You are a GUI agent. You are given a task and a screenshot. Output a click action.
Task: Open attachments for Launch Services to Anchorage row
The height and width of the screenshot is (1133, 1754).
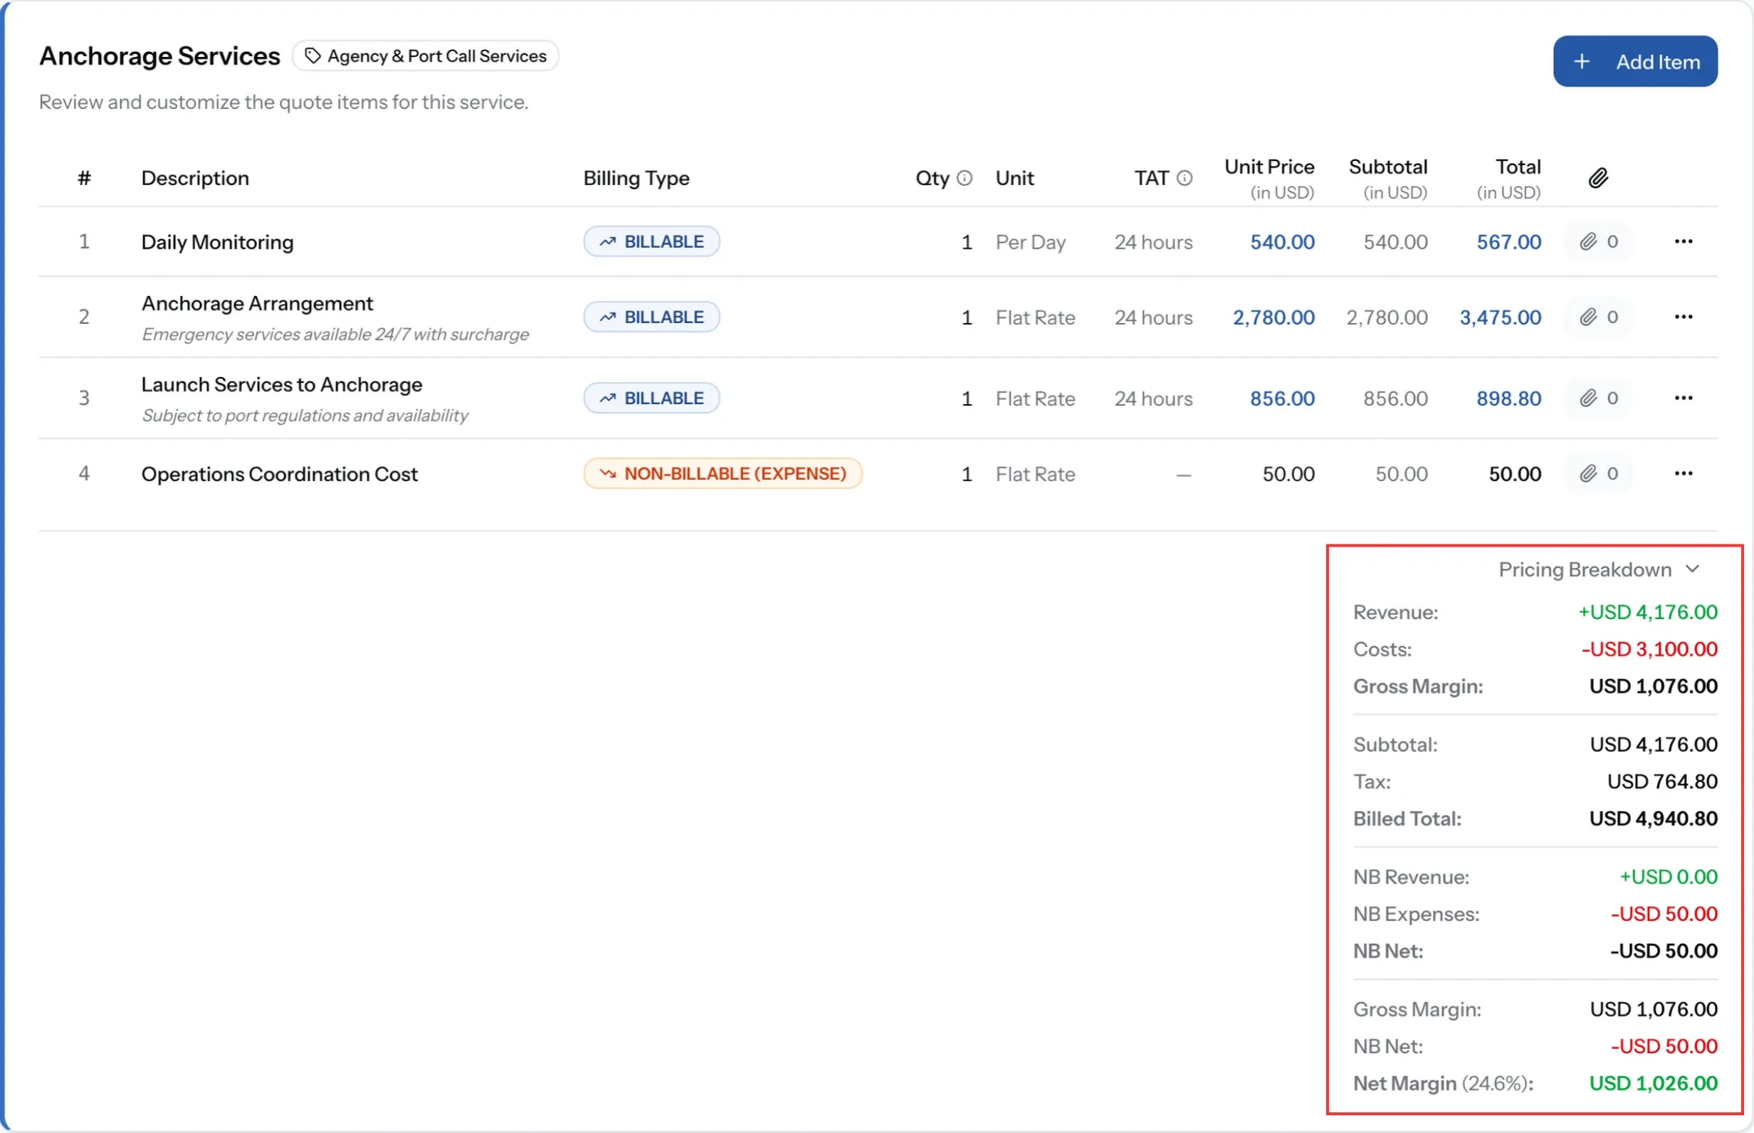pos(1598,398)
